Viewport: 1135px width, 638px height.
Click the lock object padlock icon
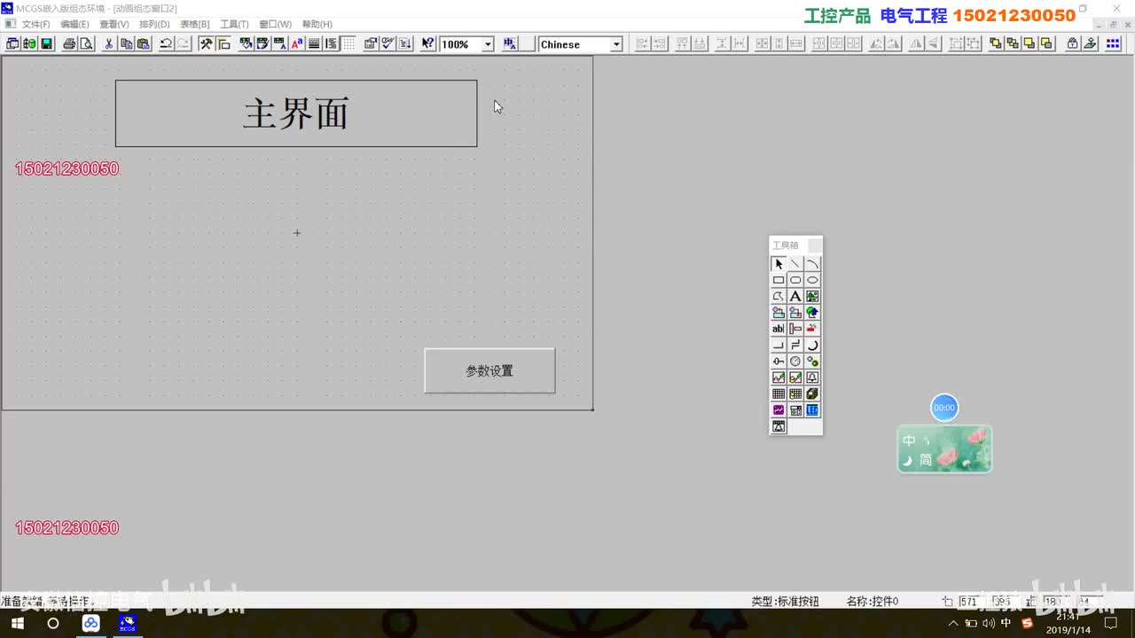click(x=1072, y=43)
